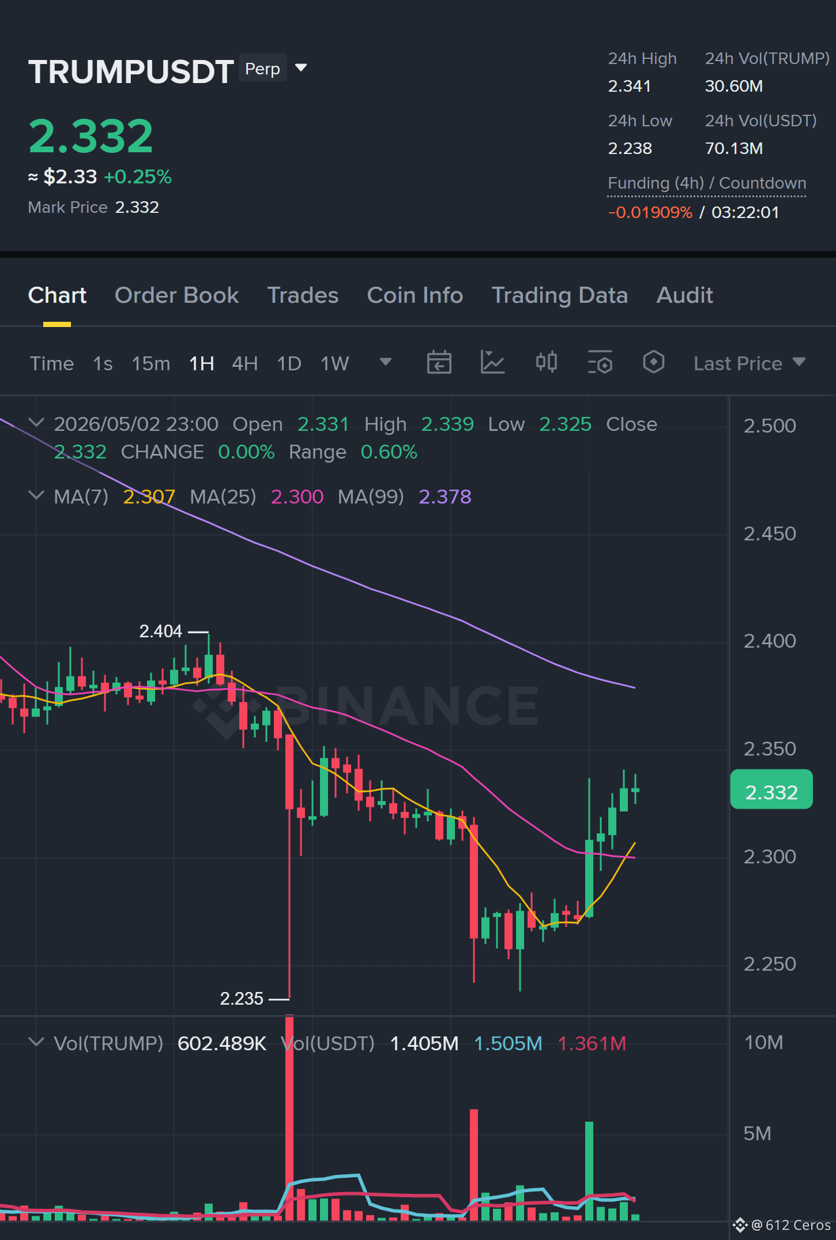
Task: Collapse the MA indicator row chevron
Action: coord(36,496)
